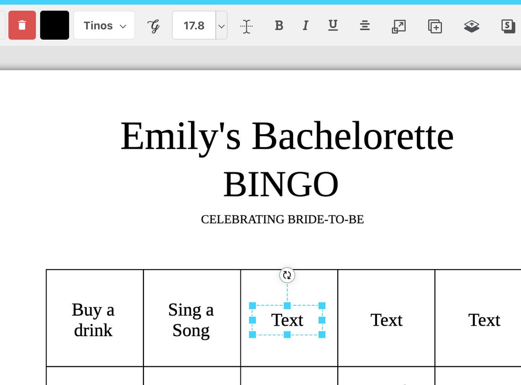Screen dimensions: 521x385
Task: Toggle bold formatting
Action: tap(279, 26)
